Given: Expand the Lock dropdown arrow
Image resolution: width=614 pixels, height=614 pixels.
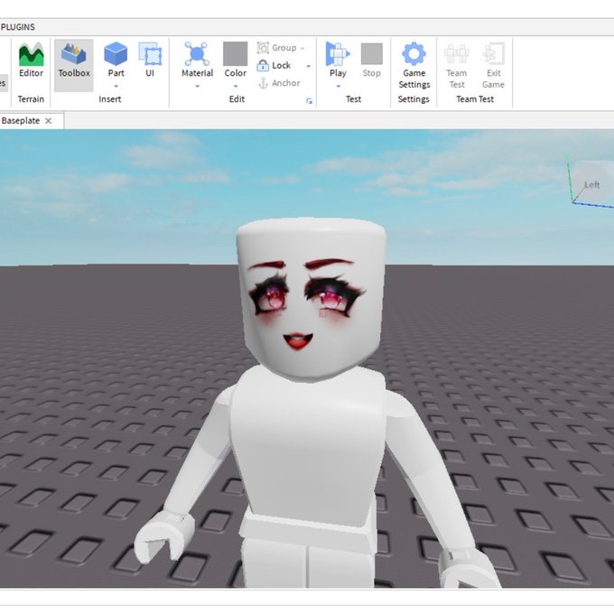Looking at the screenshot, I should click(x=309, y=66).
